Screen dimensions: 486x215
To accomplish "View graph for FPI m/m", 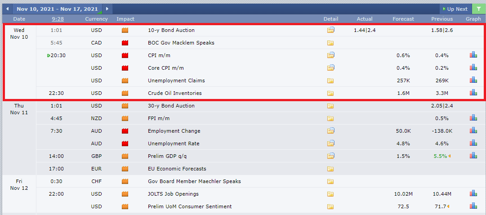I will (473, 117).
